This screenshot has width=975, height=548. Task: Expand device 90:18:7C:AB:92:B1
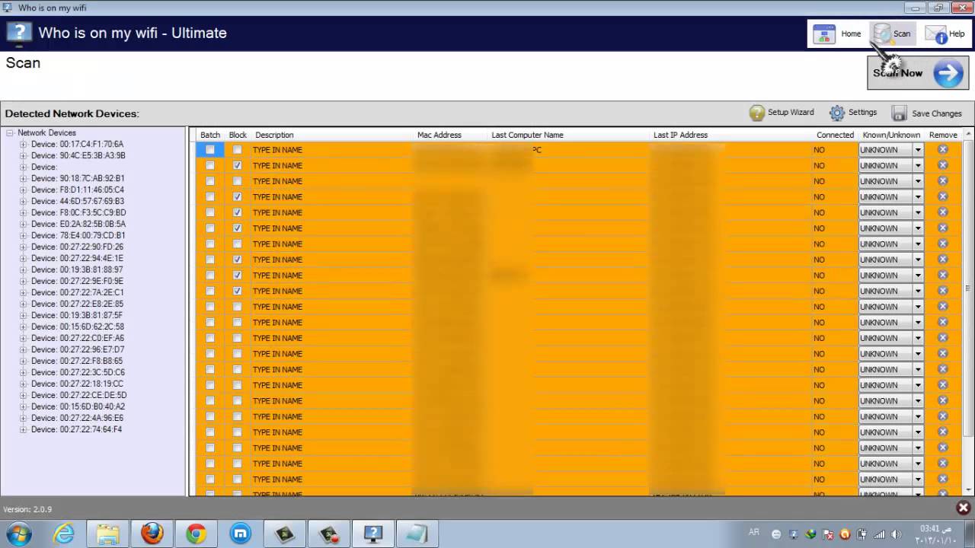23,178
